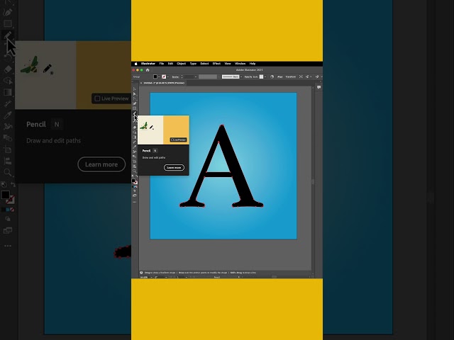Close the Untitled document tab
This screenshot has height=340, width=454.
[141, 83]
